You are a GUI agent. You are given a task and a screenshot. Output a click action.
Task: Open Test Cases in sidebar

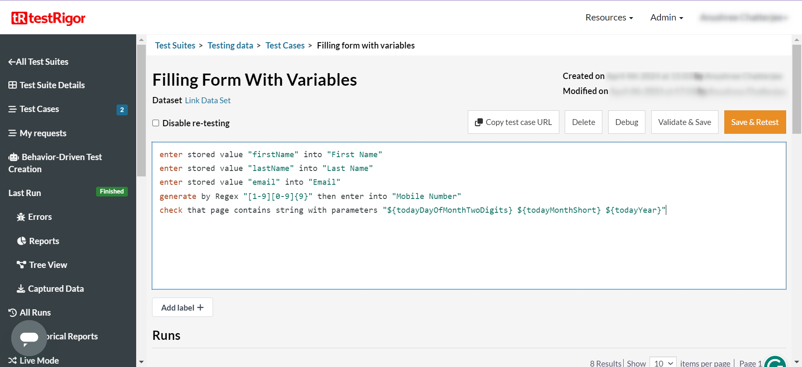pos(39,109)
